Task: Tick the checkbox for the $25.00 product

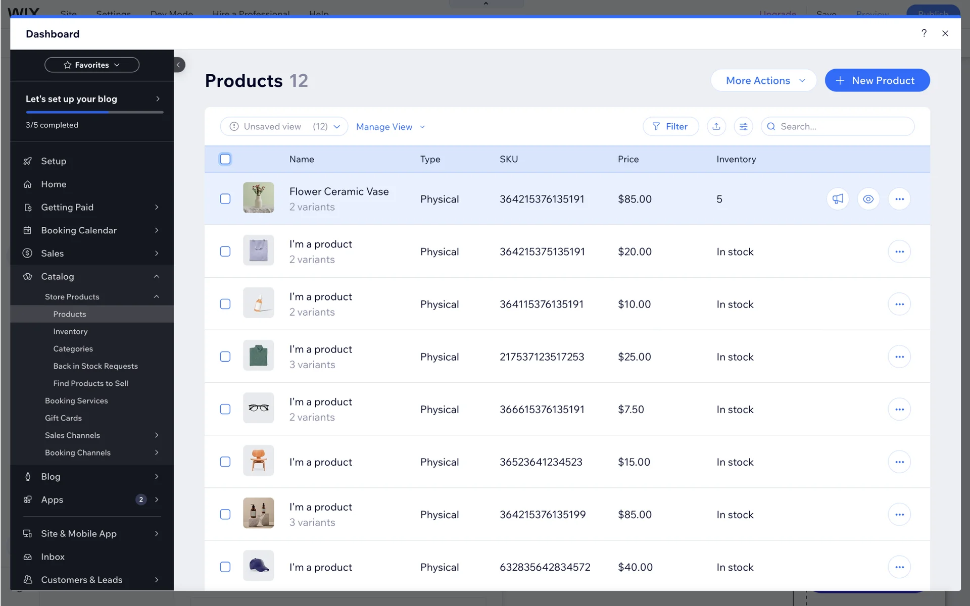Action: click(225, 357)
